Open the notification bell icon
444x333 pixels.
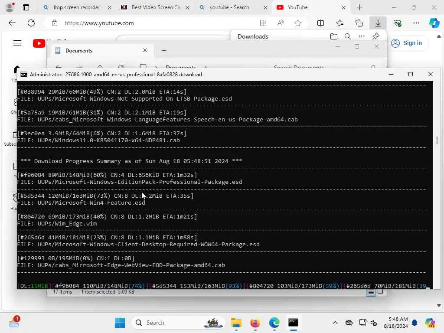[415, 323]
